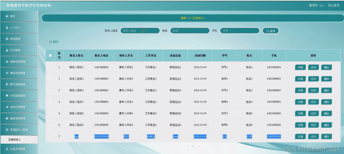
Task: Check the checkbox for row 7
Action: pyautogui.click(x=50, y=137)
